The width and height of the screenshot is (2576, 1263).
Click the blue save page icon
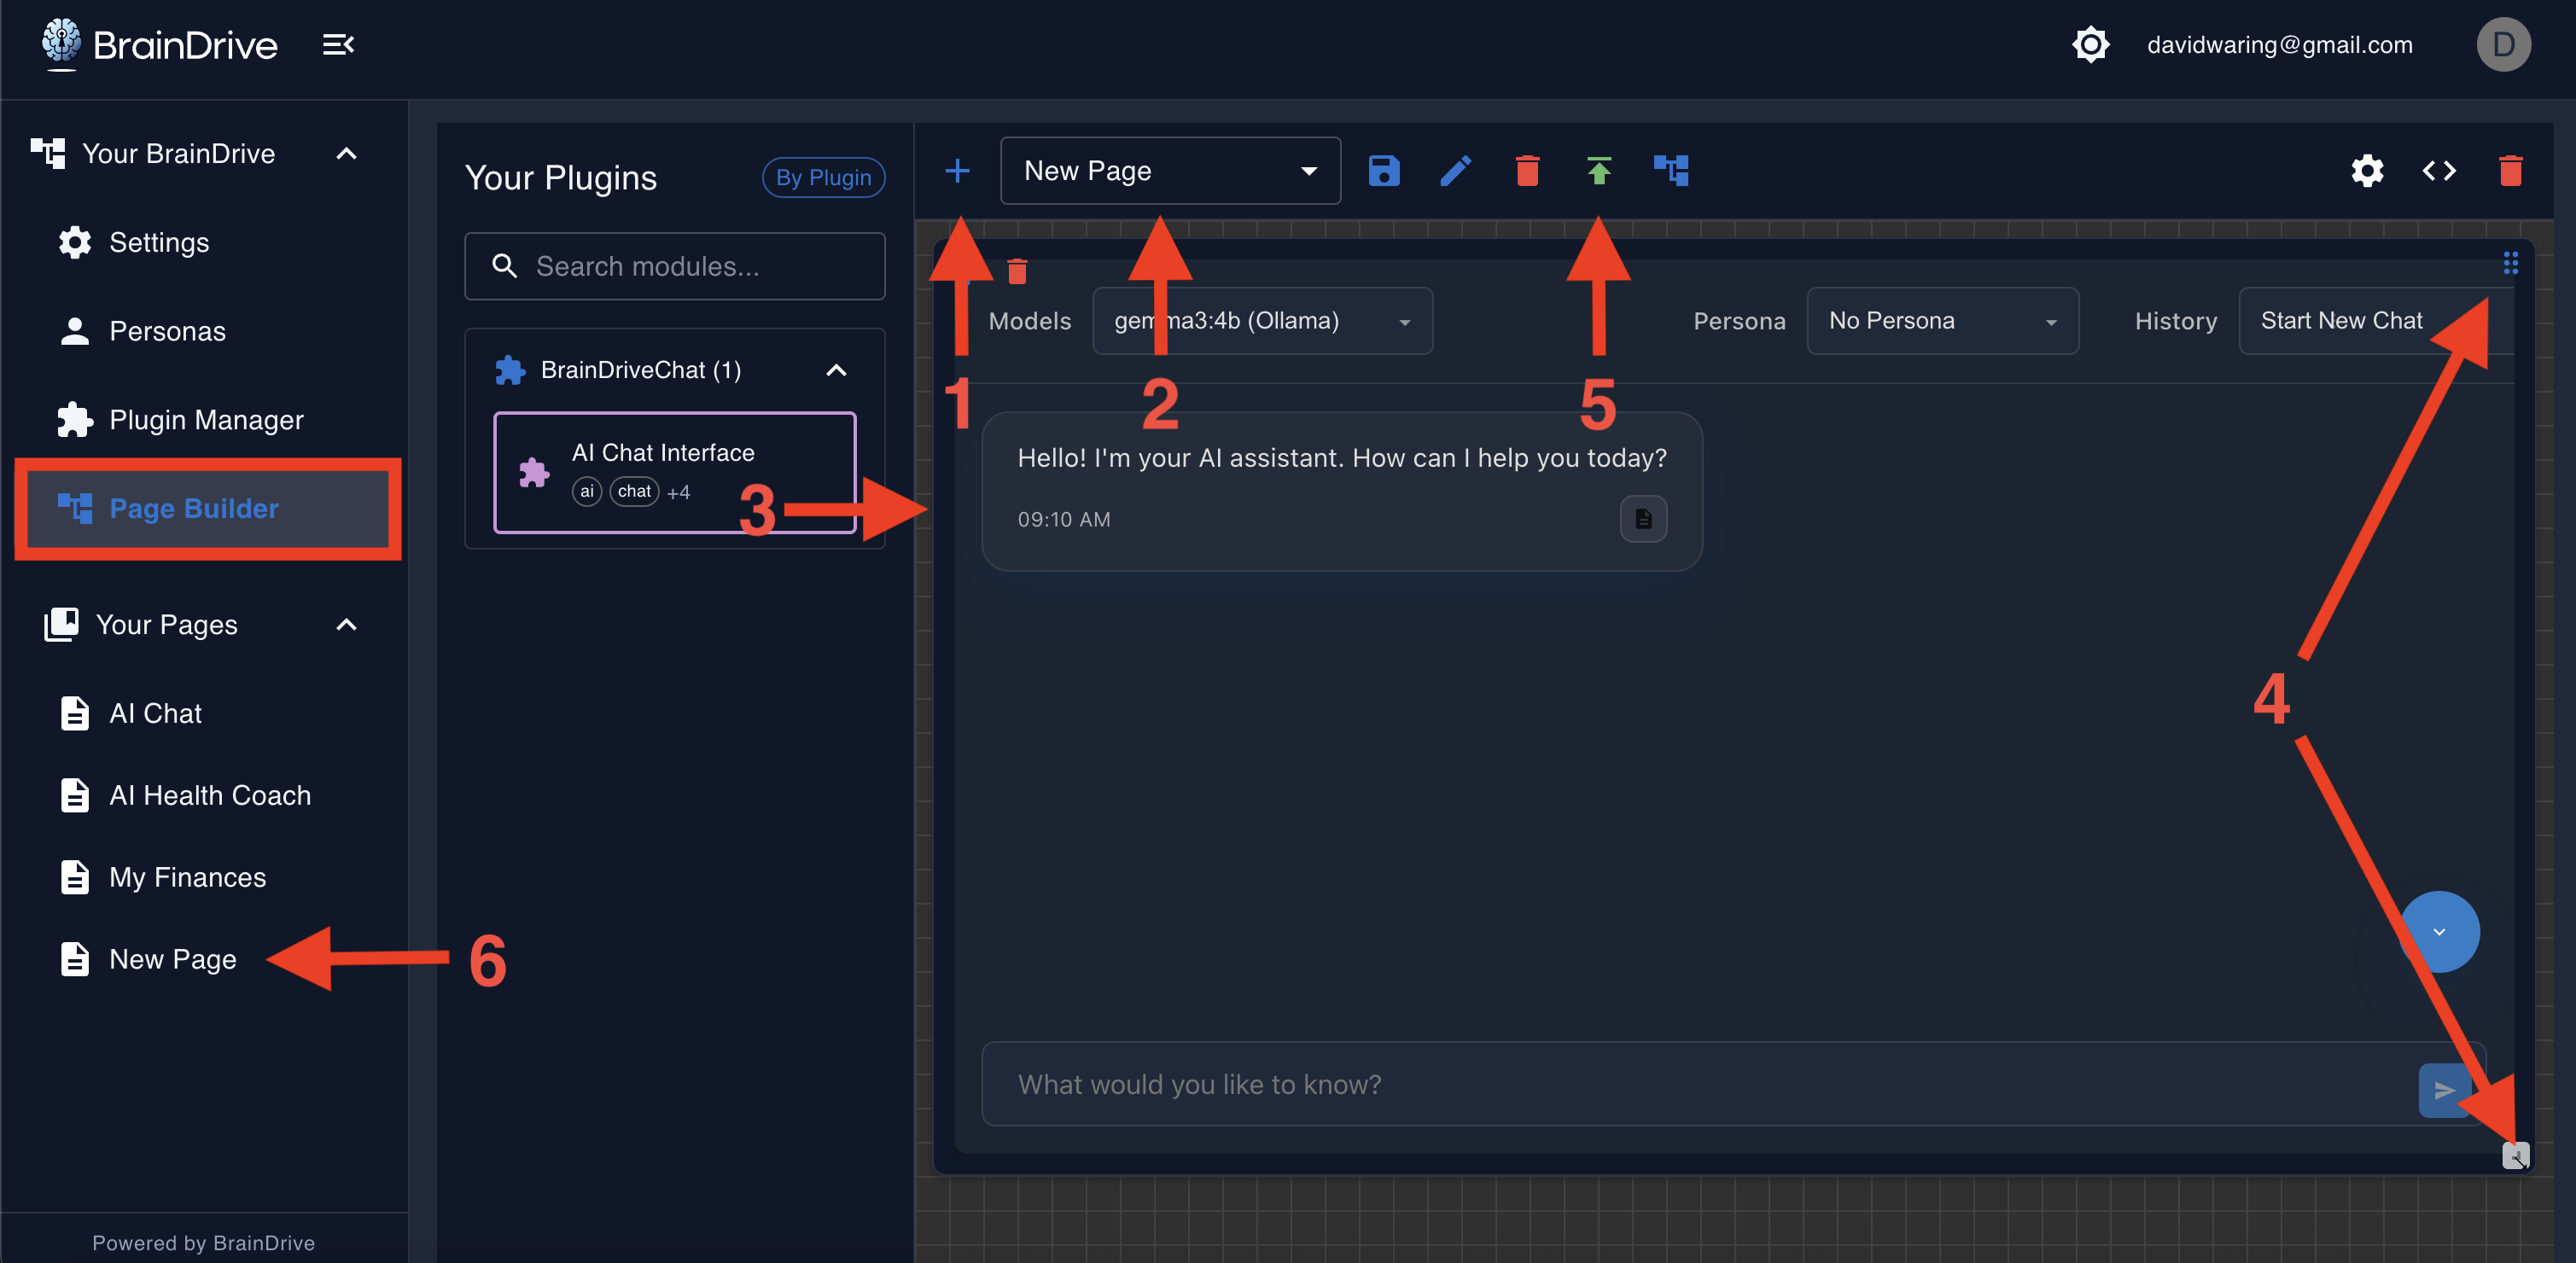(1383, 171)
